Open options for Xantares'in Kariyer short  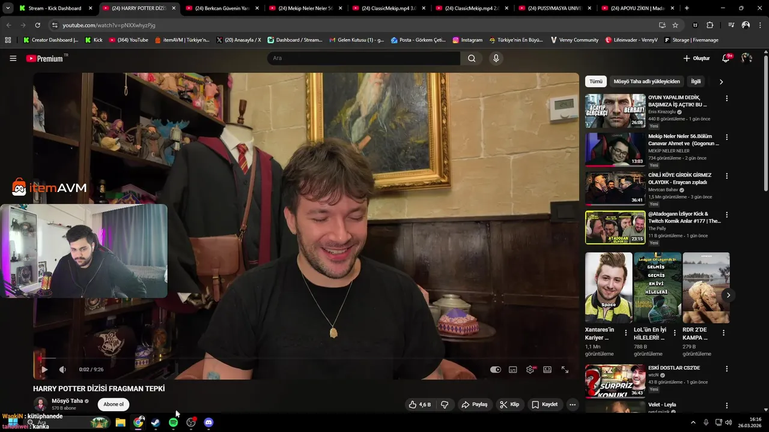626,332
